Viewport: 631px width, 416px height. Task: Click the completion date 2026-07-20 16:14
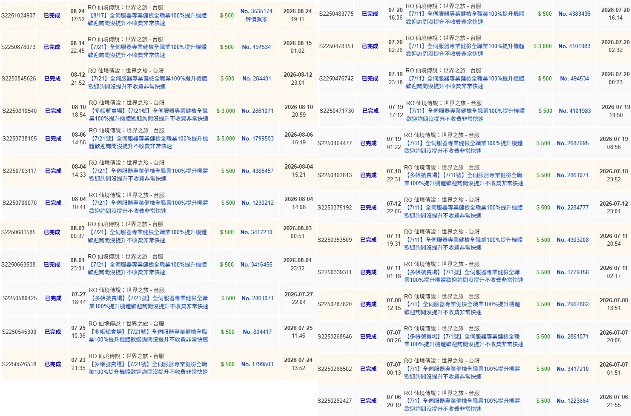coord(616,14)
